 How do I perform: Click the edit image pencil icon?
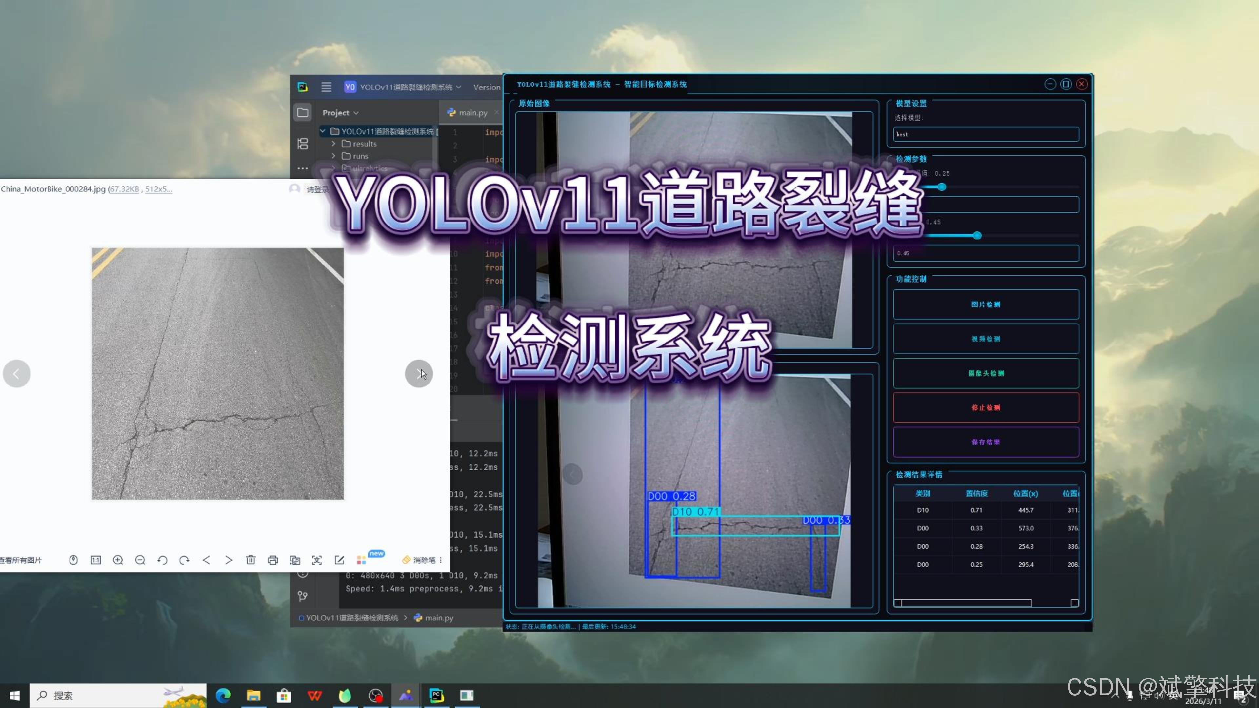339,560
